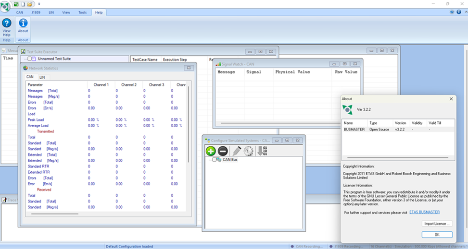Click Signal Watch horizontal scrollbar
Screen dimensions: 468x249
(280, 123)
